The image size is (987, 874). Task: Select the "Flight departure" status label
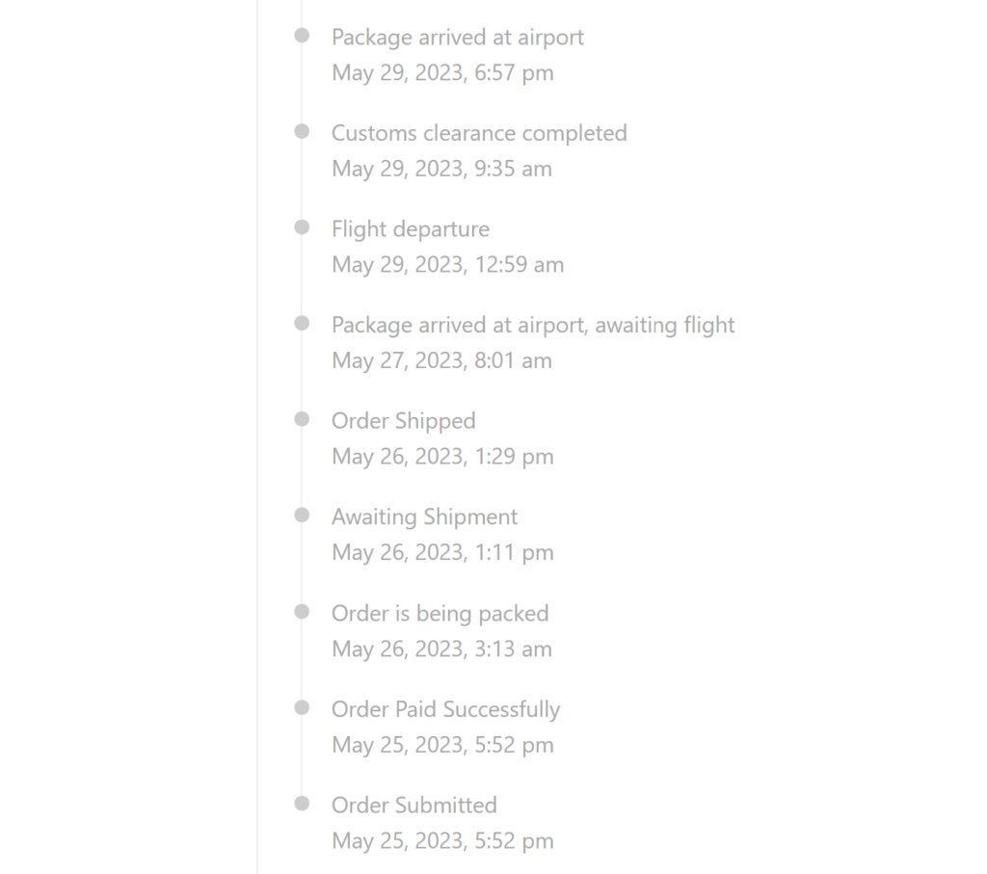pyautogui.click(x=411, y=229)
